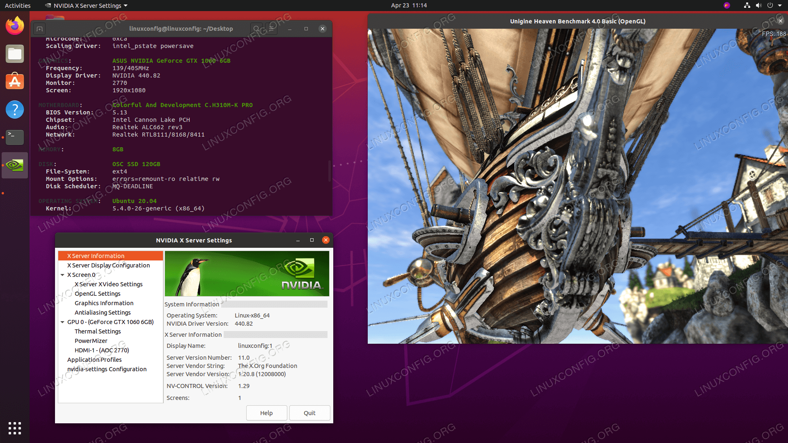Select HDMI-1 - (AOC 2770) entry
Screen dimensions: 788x443
point(102,350)
